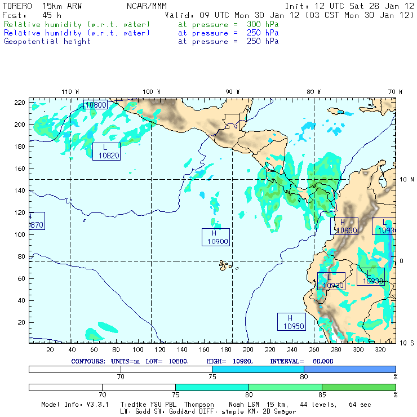Click the 'H 10930' high marker near Colombia
The height and width of the screenshot is (417, 417).
point(344,227)
